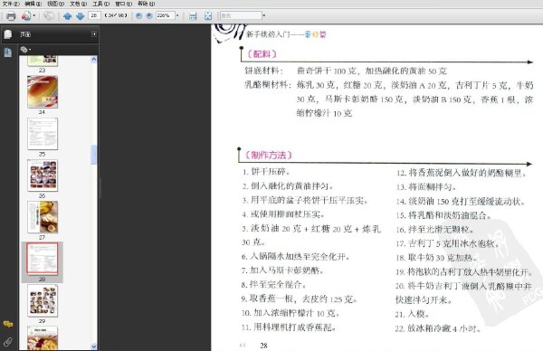Click the scrolling pages fit-width icon
This screenshot has height=351, width=543.
point(193,16)
